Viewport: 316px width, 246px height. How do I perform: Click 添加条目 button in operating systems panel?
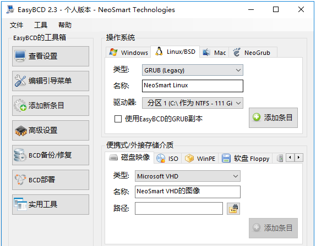[x=273, y=118]
